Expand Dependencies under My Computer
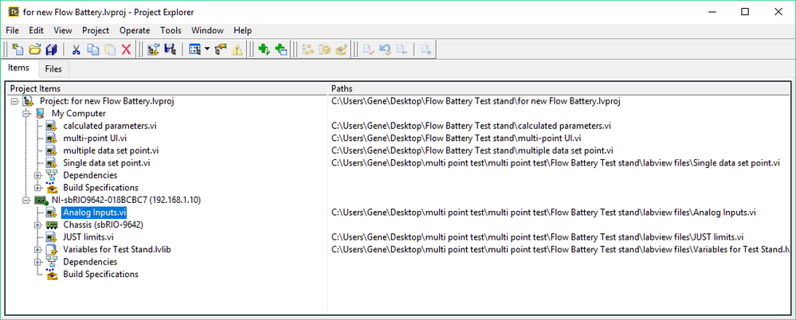Viewport: 796px width, 320px height. click(x=37, y=176)
